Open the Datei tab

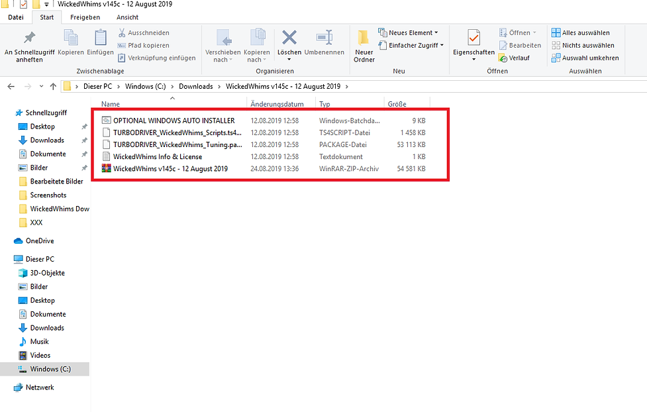[16, 17]
